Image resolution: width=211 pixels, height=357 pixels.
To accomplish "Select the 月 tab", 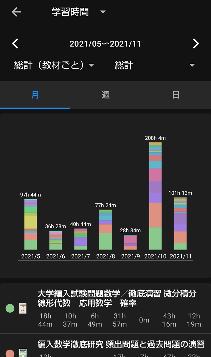I will click(x=35, y=95).
